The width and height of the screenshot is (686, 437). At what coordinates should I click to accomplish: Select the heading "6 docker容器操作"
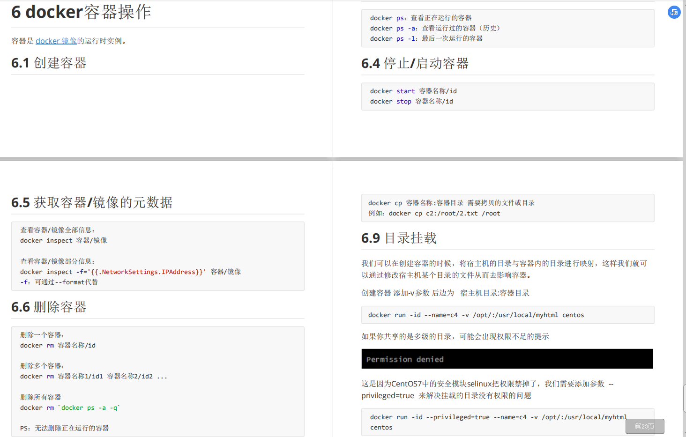click(x=81, y=12)
